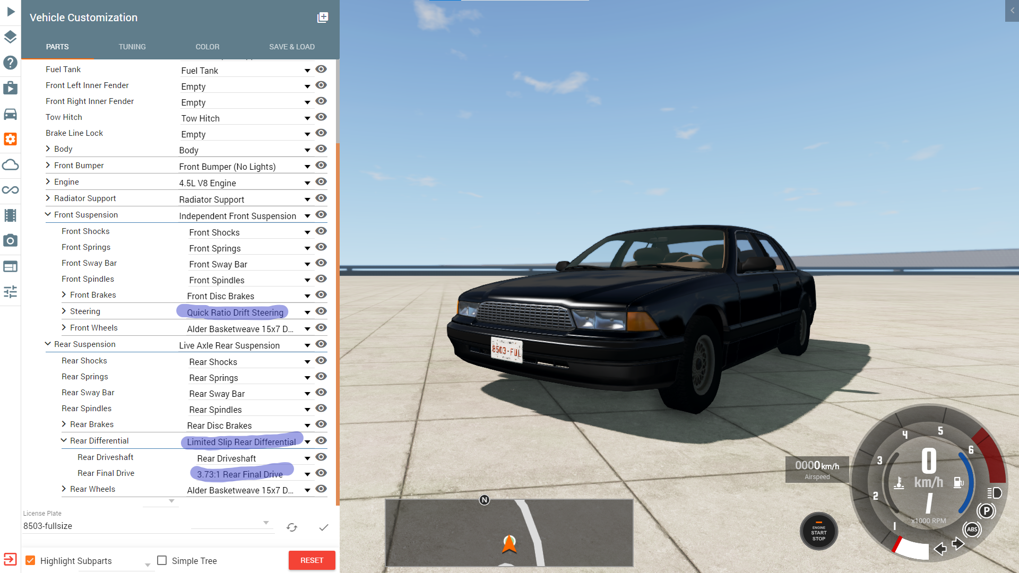Open the photo mode camera icon
The height and width of the screenshot is (573, 1019).
click(10, 241)
